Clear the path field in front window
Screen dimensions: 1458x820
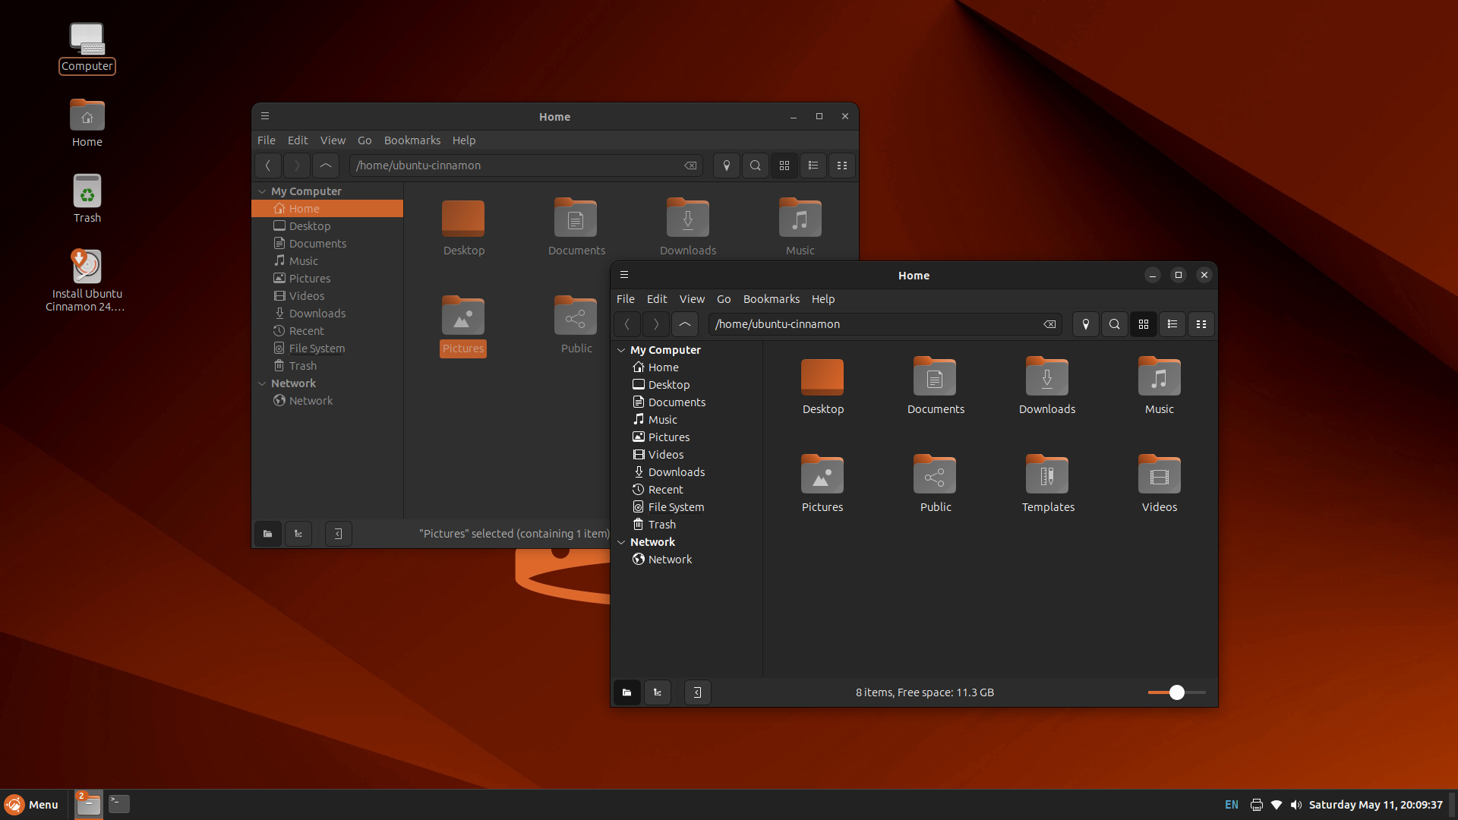tap(1049, 324)
